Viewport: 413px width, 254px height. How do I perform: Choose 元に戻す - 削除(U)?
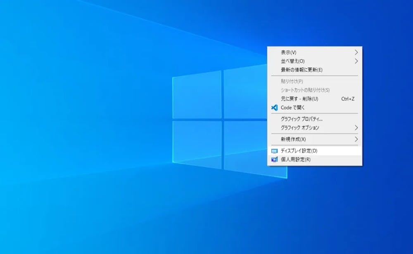coord(314,99)
